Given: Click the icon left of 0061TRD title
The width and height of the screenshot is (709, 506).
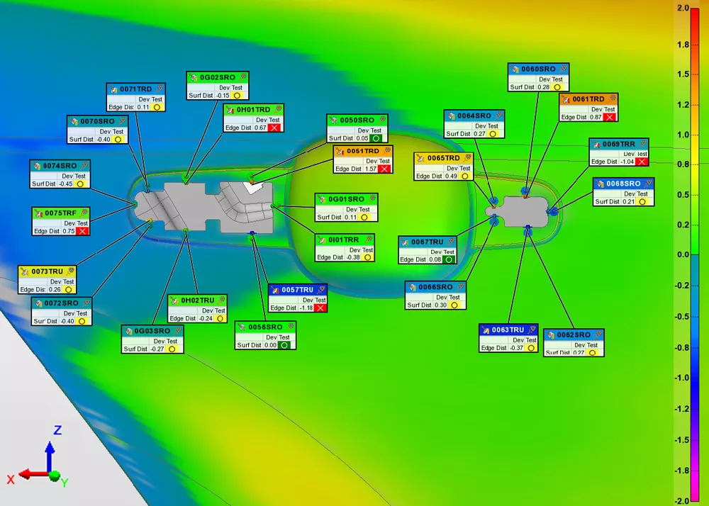Looking at the screenshot, I should [566, 99].
